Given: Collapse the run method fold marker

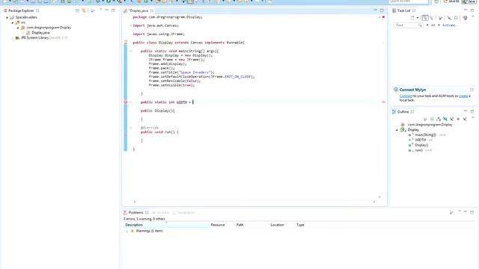Looking at the screenshot, I should [131, 128].
